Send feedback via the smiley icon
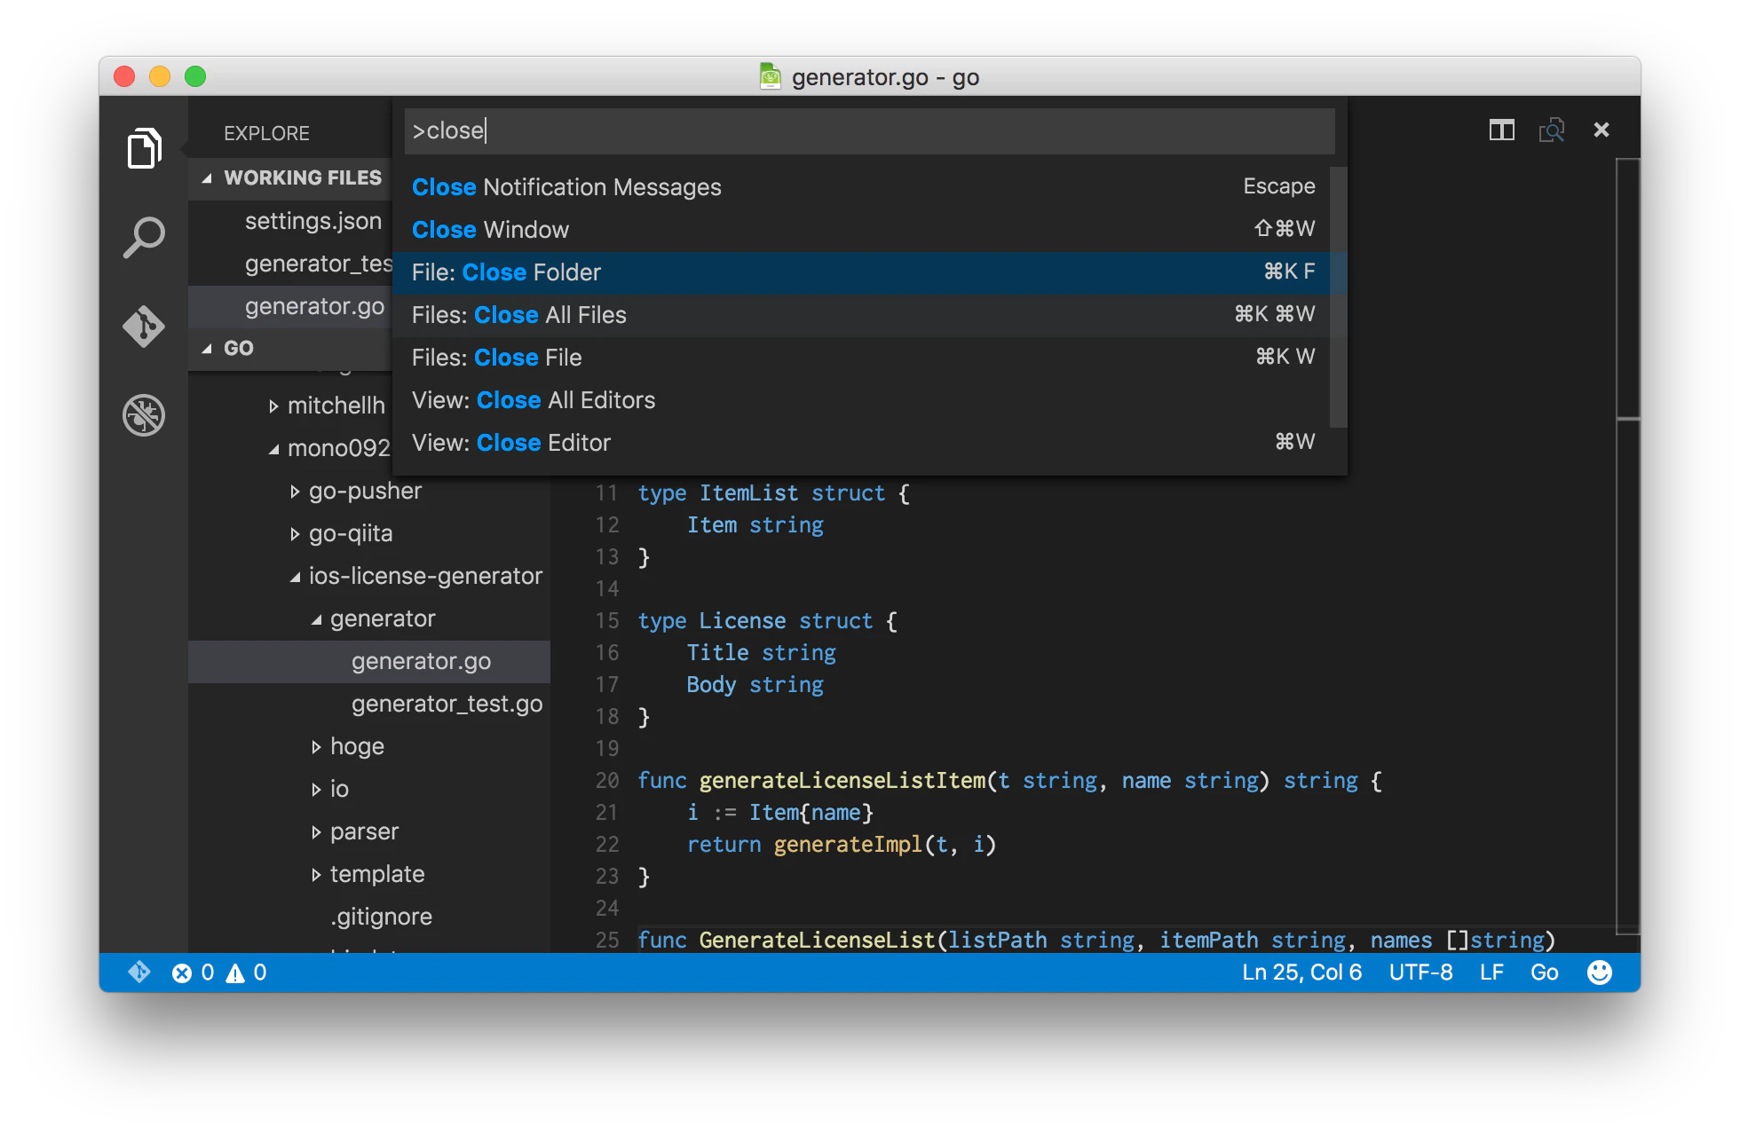The width and height of the screenshot is (1740, 1134). (x=1600, y=973)
